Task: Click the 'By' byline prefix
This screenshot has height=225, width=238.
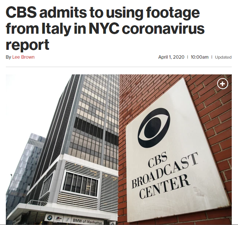Action: [x=8, y=57]
